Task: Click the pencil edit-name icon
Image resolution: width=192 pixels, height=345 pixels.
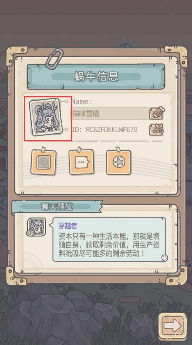Action: (x=157, y=113)
